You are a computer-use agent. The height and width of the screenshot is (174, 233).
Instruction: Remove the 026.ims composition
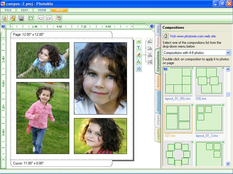[x=223, y=68]
